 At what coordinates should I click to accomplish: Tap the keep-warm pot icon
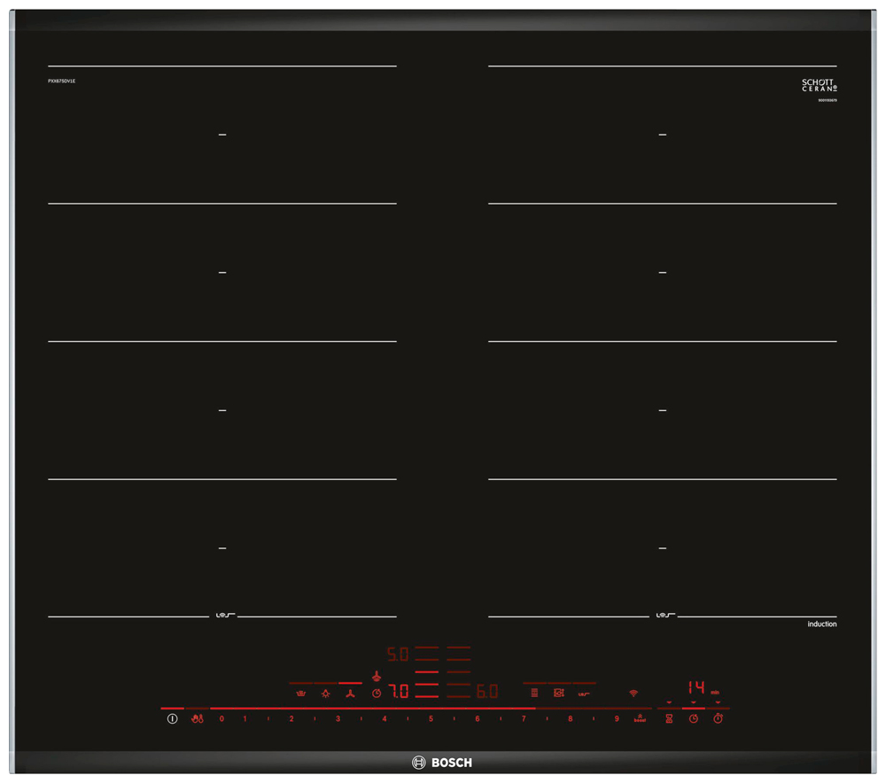[x=301, y=694]
